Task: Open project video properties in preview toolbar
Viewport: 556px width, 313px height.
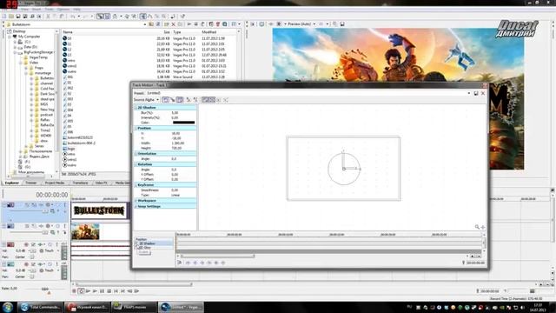Action: pos(253,24)
